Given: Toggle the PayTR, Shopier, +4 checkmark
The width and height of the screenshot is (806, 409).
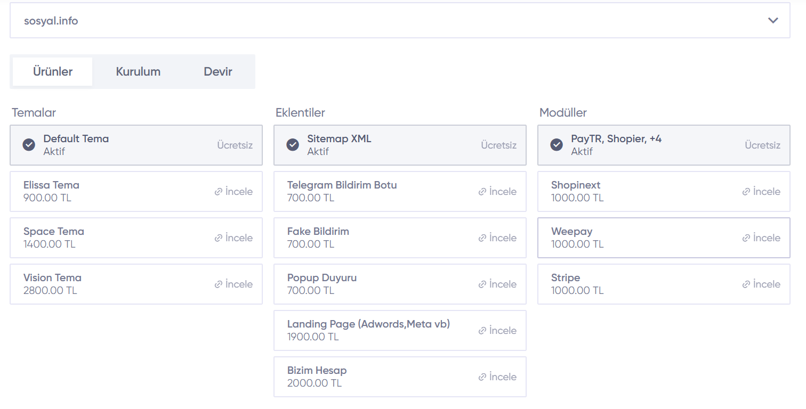Looking at the screenshot, I should click(x=557, y=145).
